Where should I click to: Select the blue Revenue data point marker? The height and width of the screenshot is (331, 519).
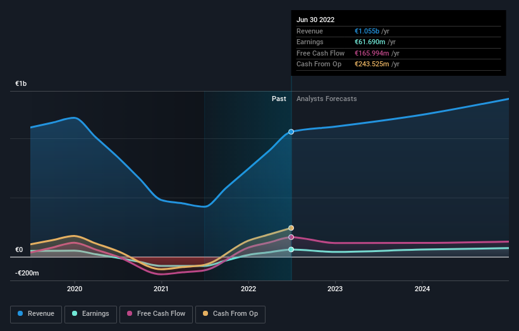291,131
